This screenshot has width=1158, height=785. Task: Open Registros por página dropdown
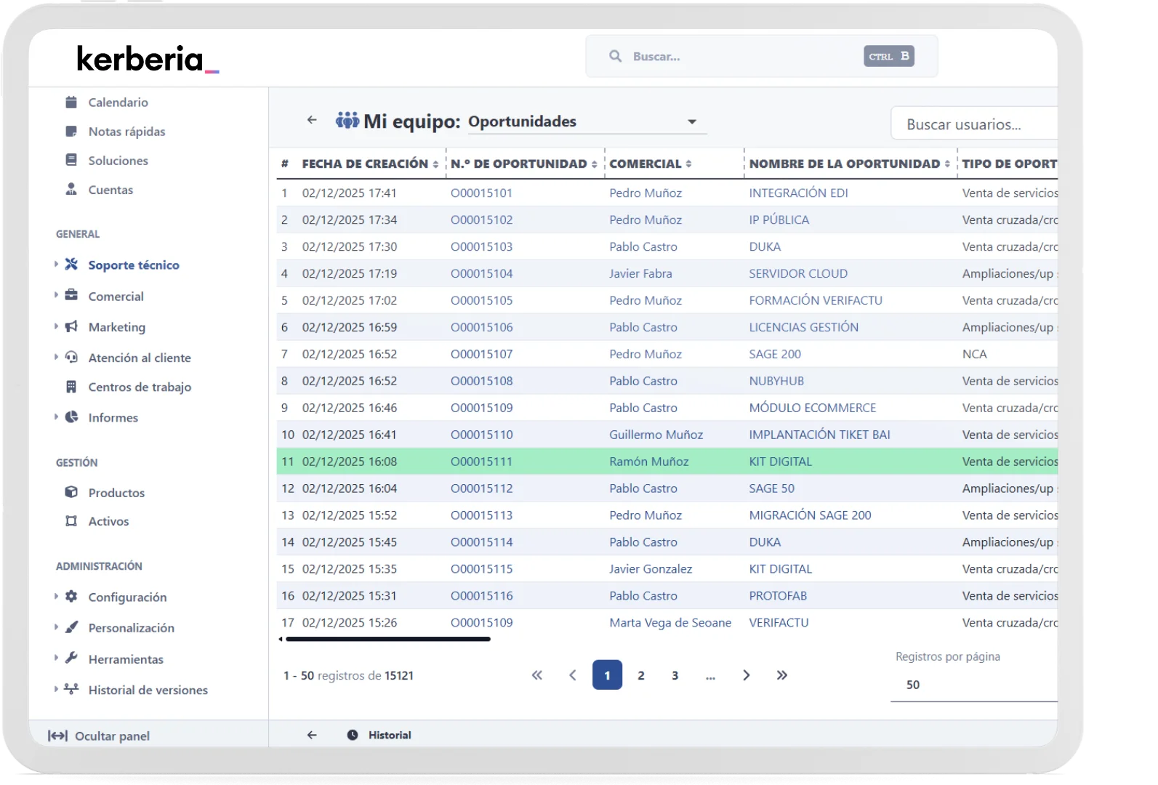pos(974,685)
